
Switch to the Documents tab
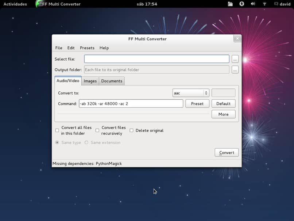click(x=112, y=81)
